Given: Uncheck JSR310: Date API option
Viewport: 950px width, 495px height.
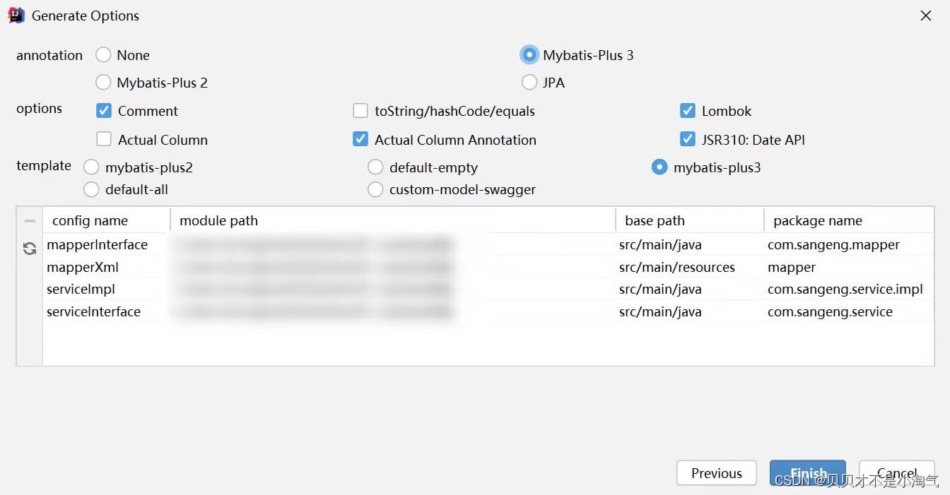Looking at the screenshot, I should tap(688, 139).
